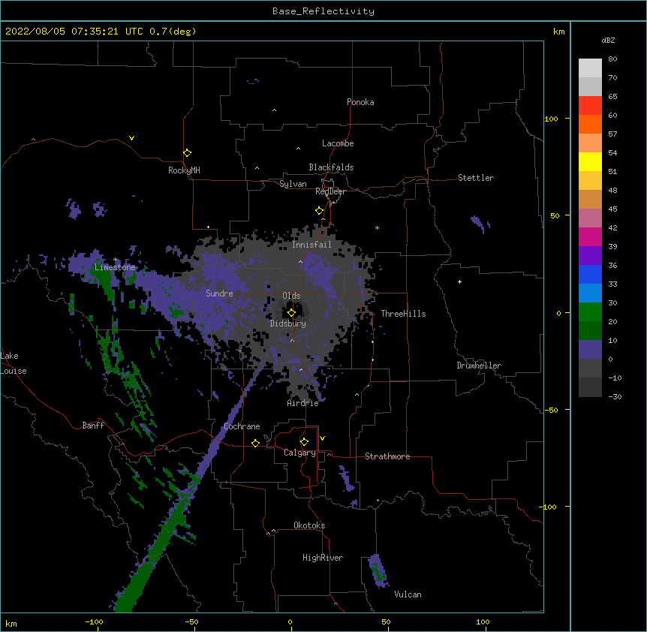Select the magenta 39-42 dBZ legend swatch

point(590,236)
